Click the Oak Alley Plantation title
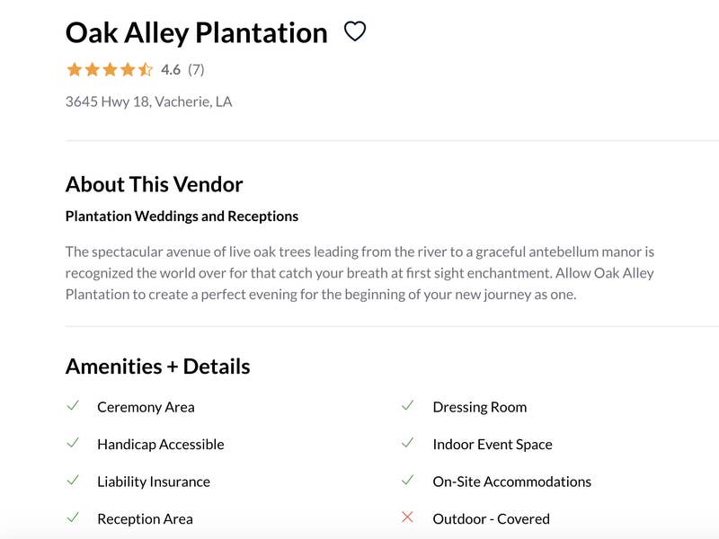 coord(197,33)
